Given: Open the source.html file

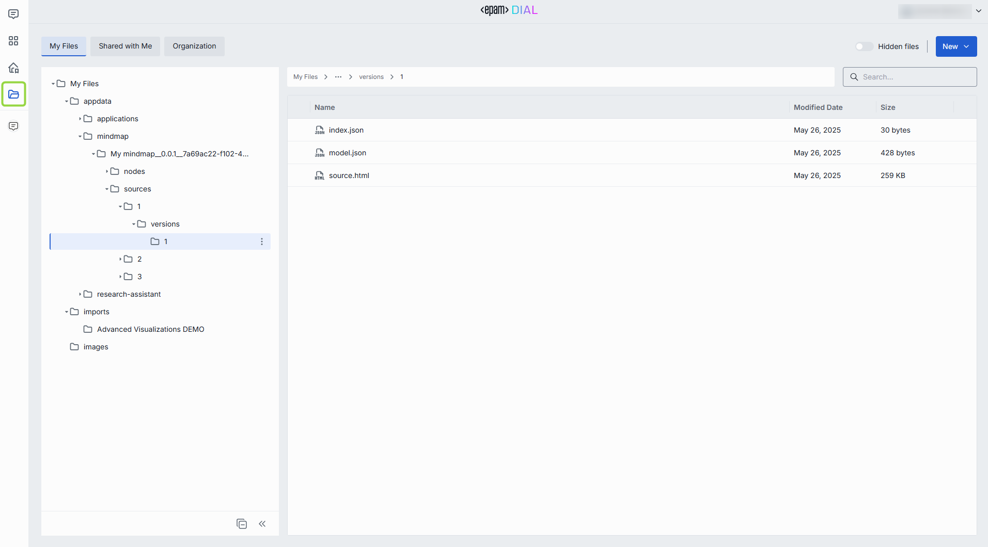Looking at the screenshot, I should [x=349, y=175].
